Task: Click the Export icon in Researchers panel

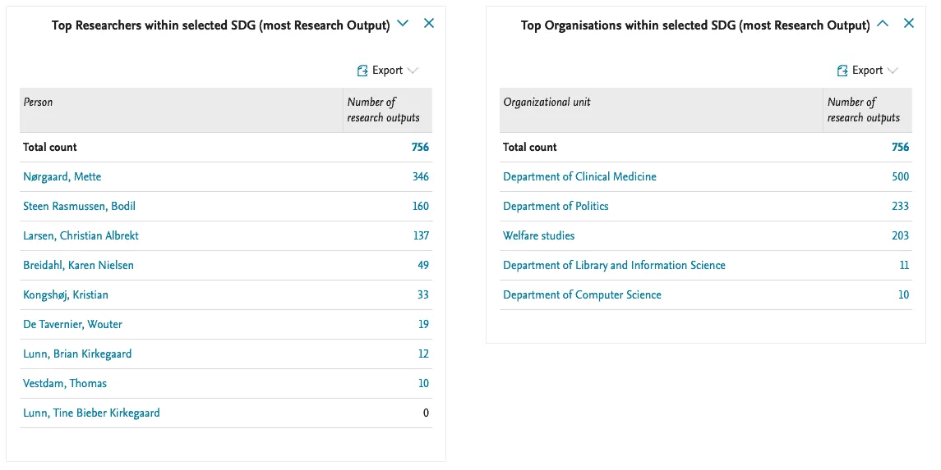Action: pyautogui.click(x=362, y=71)
